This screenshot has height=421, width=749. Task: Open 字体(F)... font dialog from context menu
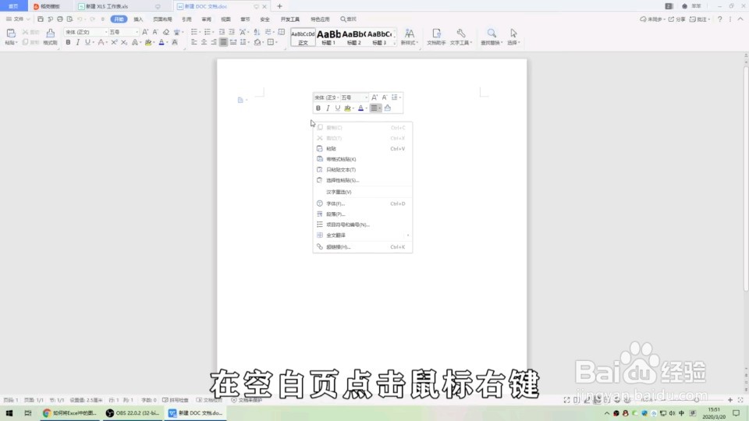[x=363, y=203]
